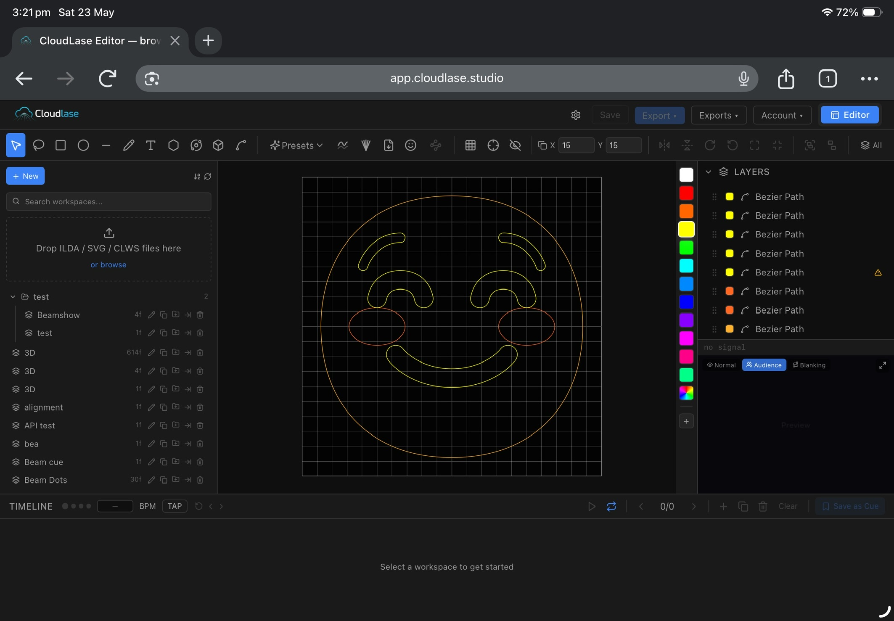Select the Text tool
The height and width of the screenshot is (621, 894).
click(151, 145)
